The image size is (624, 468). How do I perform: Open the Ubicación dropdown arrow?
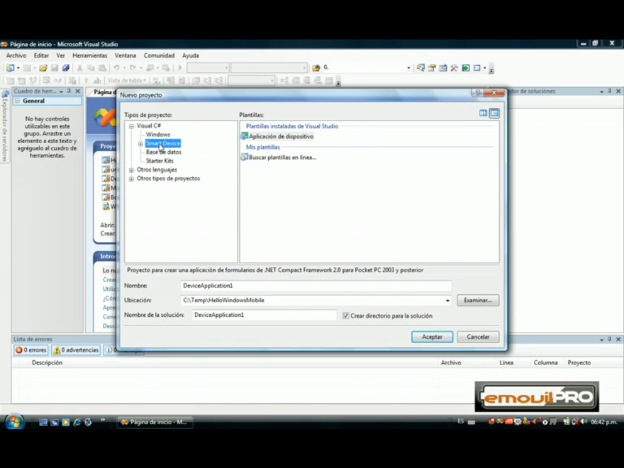pos(447,300)
